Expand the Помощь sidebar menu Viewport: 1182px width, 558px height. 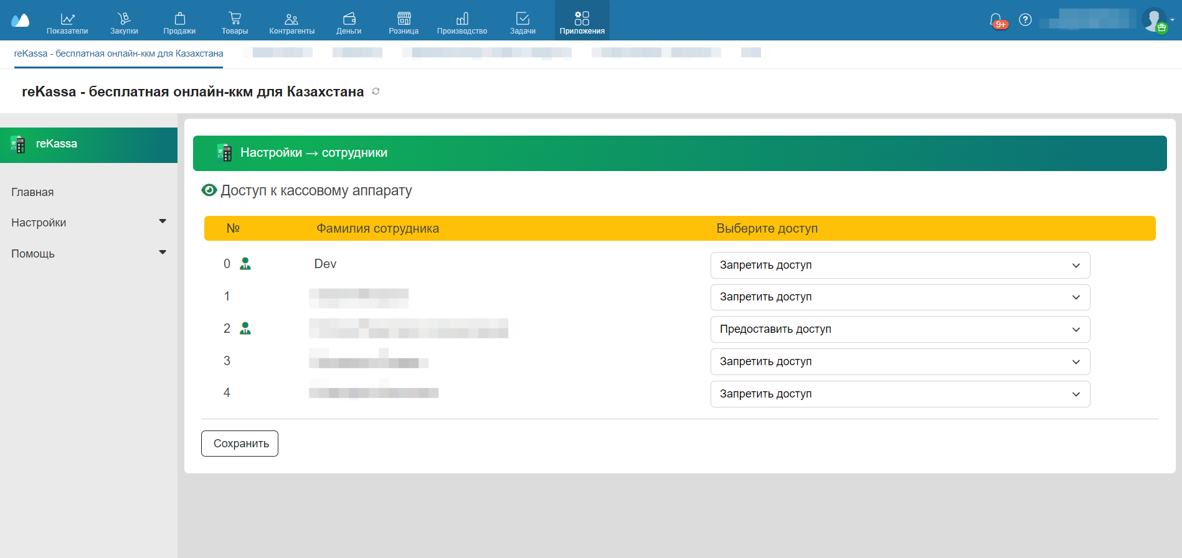pos(88,254)
